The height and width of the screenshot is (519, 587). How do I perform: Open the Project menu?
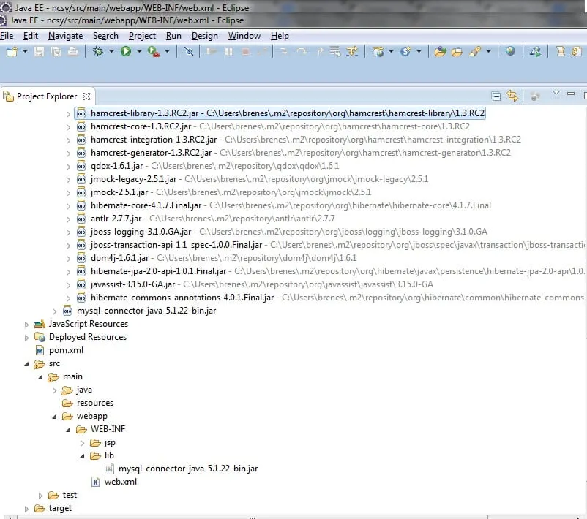point(142,36)
